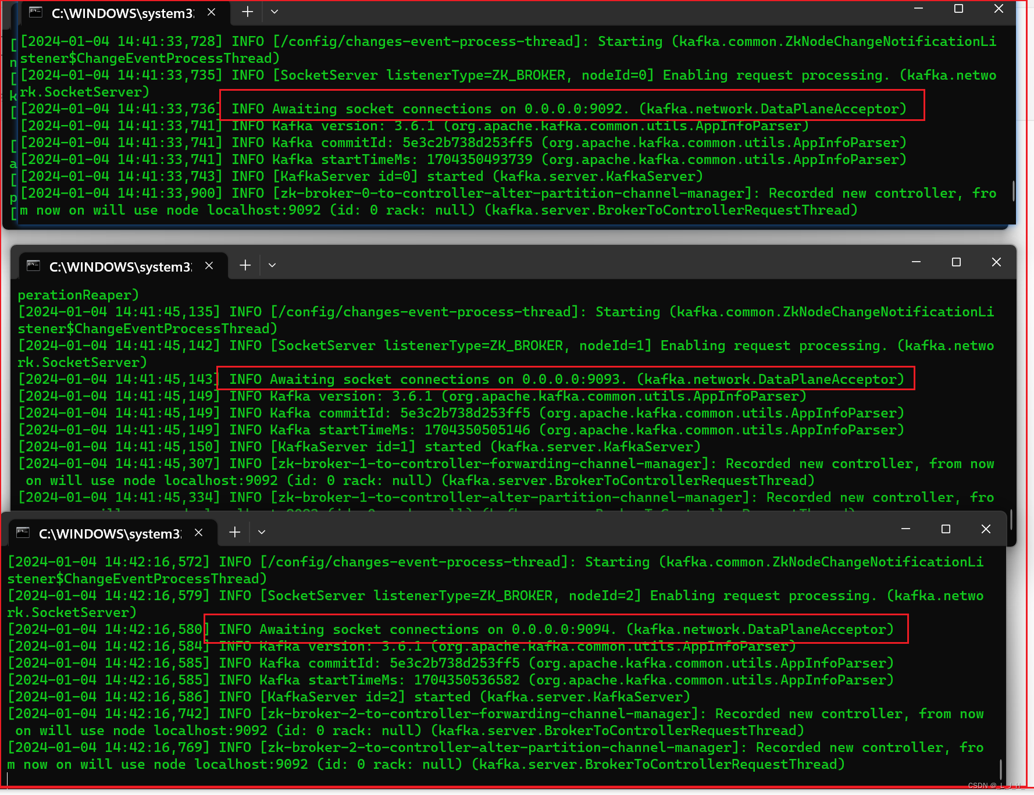Image resolution: width=1034 pixels, height=795 pixels.
Task: Click the nodeId=2 SocketServer log line
Action: coord(495,604)
